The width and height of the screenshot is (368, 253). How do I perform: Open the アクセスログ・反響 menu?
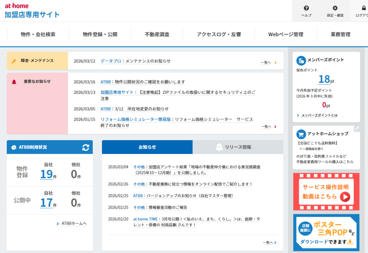coord(219,35)
